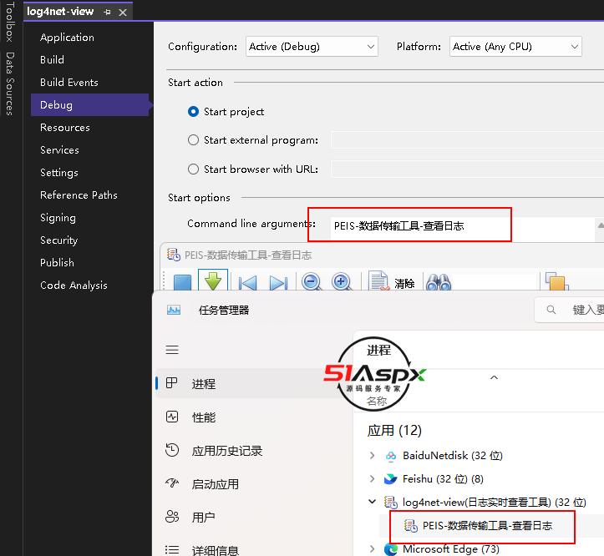
Task: Expand the BaiduNetdisk process group
Action: coord(372,456)
